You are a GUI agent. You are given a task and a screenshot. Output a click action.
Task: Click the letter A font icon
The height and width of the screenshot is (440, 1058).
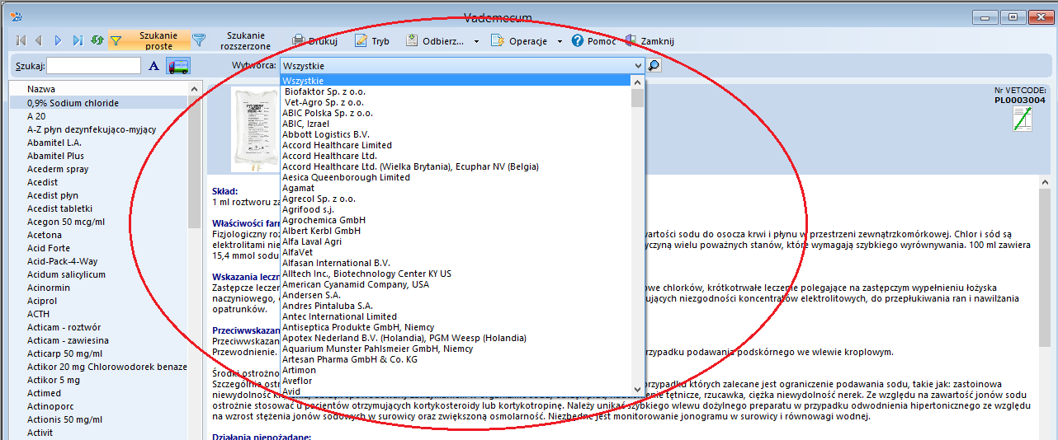click(x=154, y=66)
